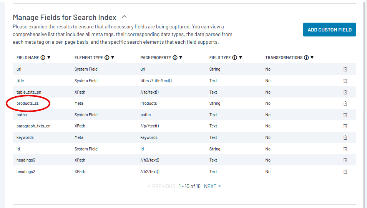
Task: Open Page Property info icon
Action: coord(175,58)
